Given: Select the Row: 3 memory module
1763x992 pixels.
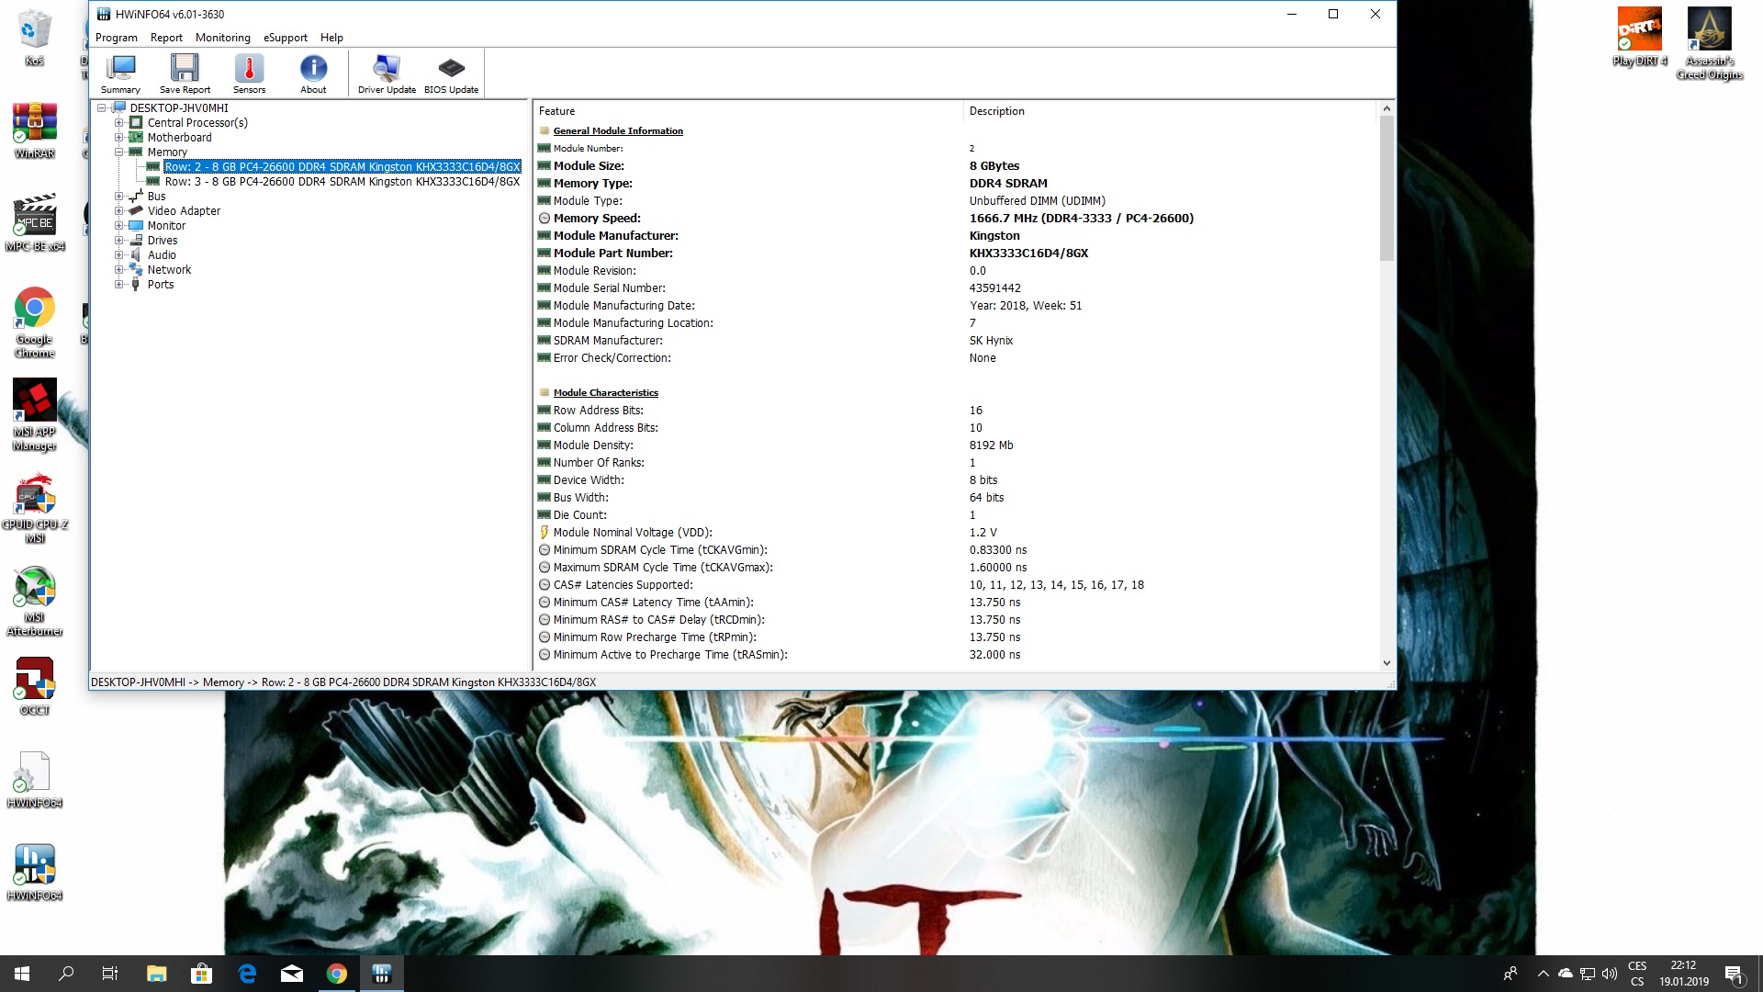Looking at the screenshot, I should pos(342,182).
